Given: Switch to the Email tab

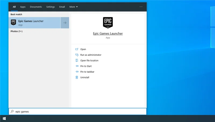Looking at the screenshot, I should point(62,7).
